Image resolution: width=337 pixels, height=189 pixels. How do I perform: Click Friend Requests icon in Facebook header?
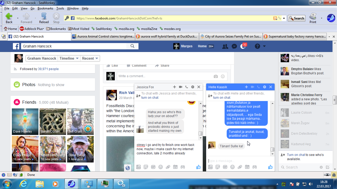coord(225,46)
